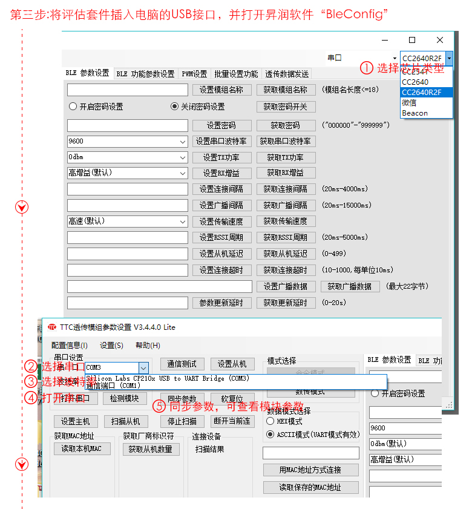Click 扫描从机 button
The image size is (472, 509).
click(x=126, y=421)
